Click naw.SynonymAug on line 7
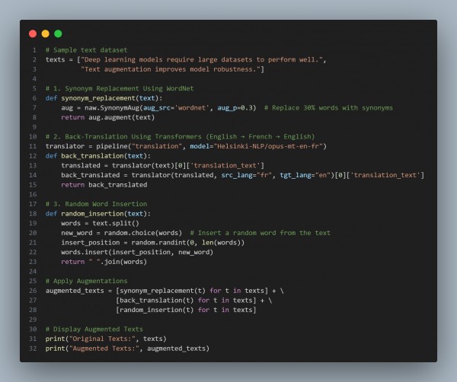457x382 pixels. pos(112,108)
